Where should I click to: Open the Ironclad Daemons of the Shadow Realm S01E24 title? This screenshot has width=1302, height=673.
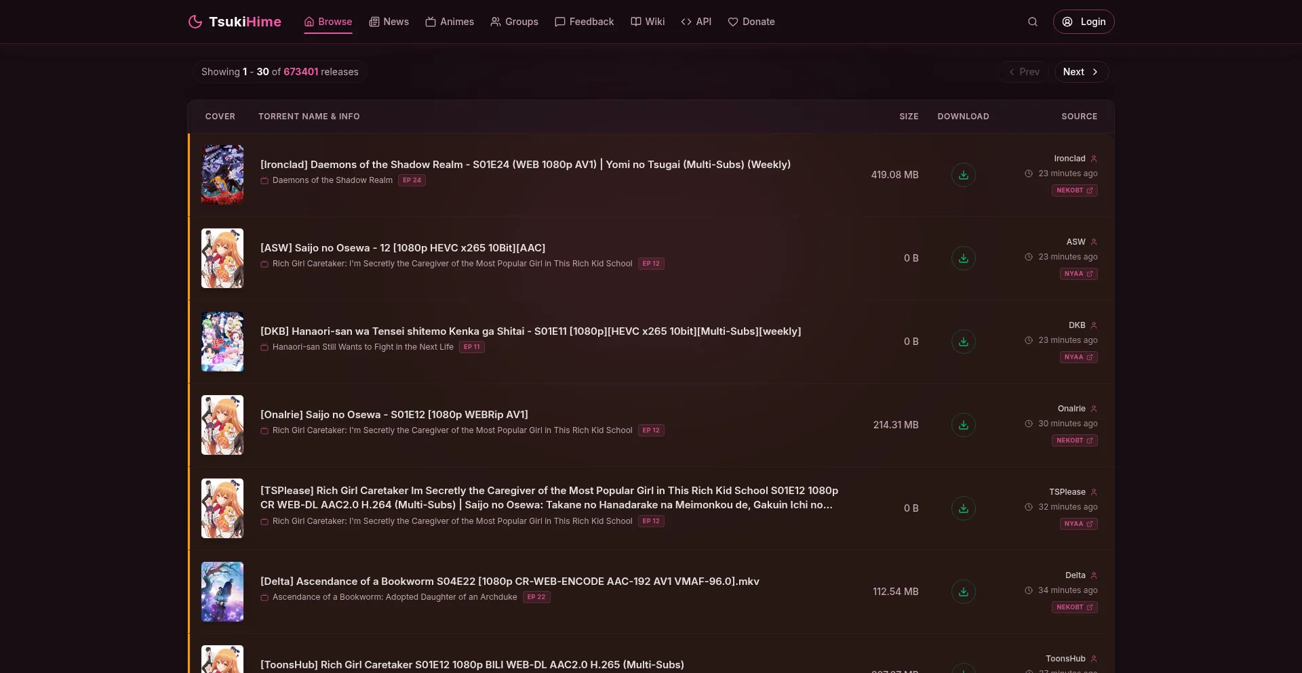(x=526, y=165)
